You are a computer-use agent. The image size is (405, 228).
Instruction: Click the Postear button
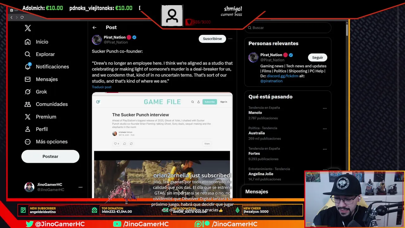[50, 156]
